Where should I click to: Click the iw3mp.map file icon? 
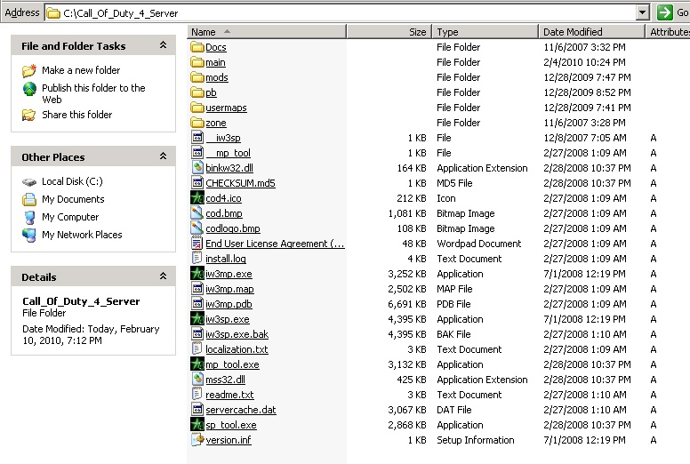(x=197, y=289)
